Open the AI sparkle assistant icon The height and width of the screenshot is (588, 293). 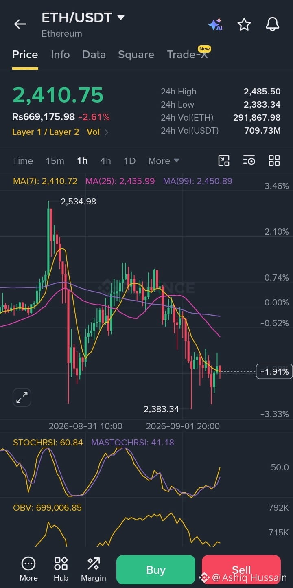click(x=215, y=24)
